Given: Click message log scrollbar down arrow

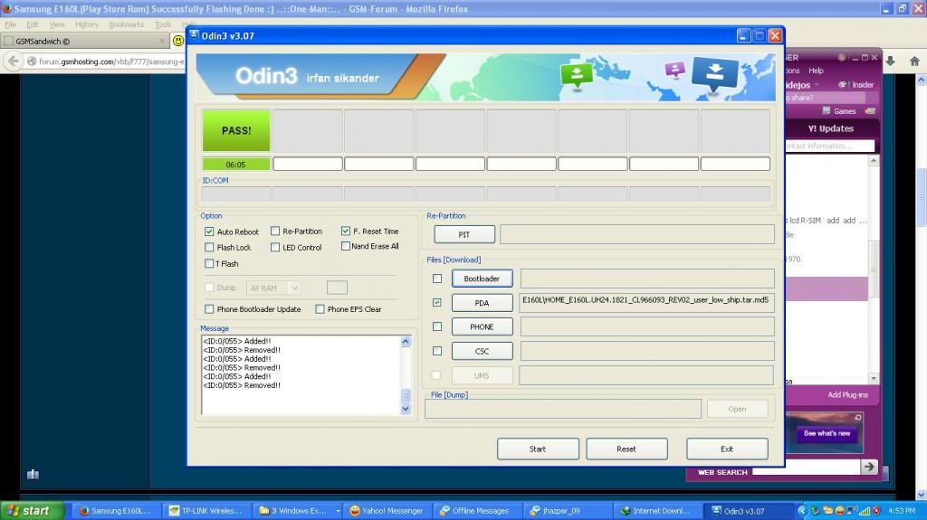Looking at the screenshot, I should [406, 409].
